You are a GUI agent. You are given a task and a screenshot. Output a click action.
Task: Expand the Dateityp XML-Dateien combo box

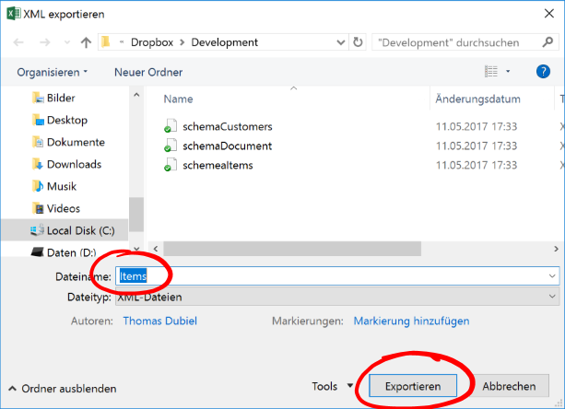click(335, 298)
